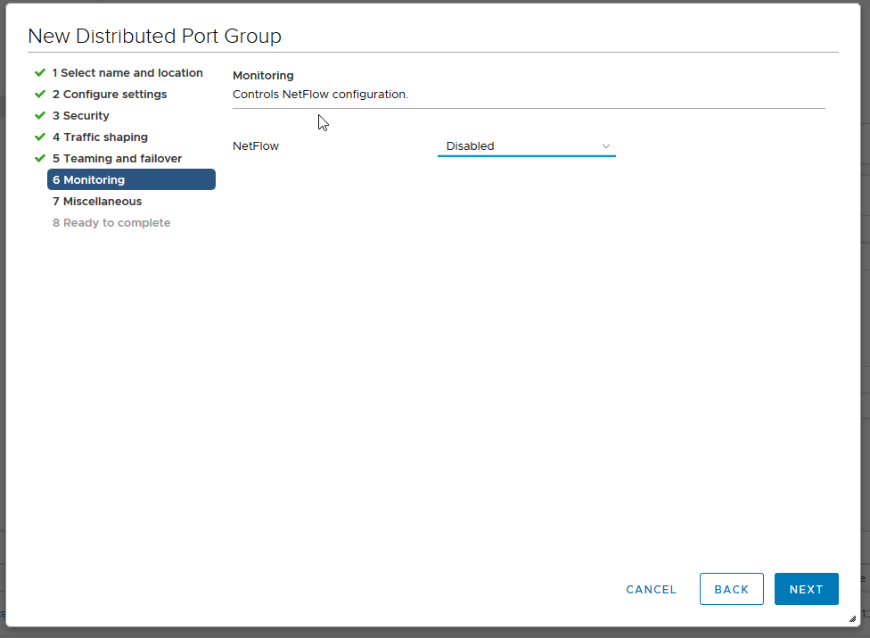
Task: Expand the dropdown currently showing Disabled
Action: coord(526,145)
